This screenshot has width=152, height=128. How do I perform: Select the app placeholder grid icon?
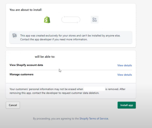point(94,20)
